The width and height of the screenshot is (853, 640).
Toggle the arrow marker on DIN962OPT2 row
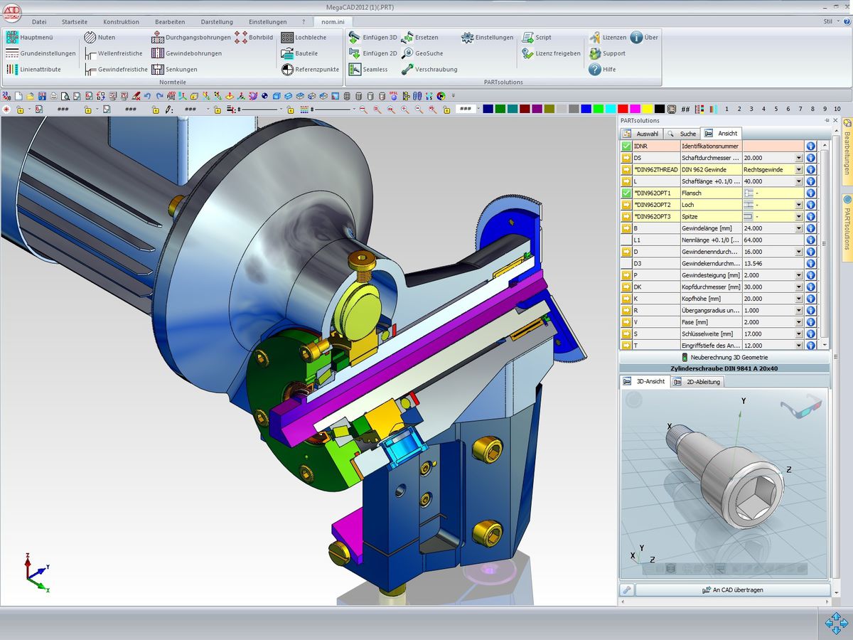point(626,205)
